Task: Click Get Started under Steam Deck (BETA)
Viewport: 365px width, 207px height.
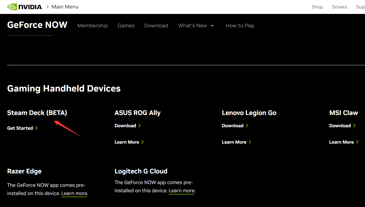Action: pos(19,128)
